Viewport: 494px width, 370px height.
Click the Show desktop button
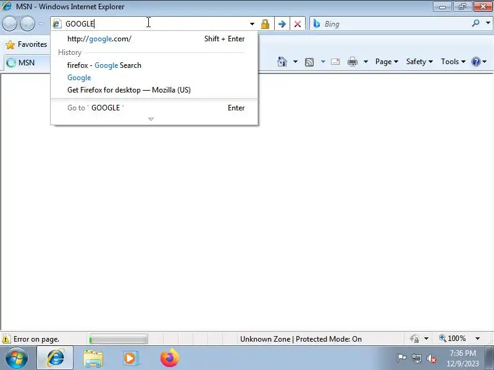point(490,358)
